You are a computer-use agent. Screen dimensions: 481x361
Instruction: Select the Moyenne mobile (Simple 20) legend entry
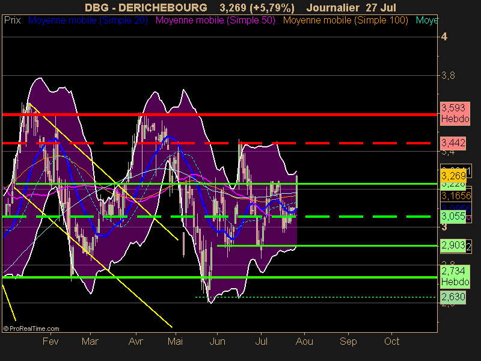88,20
